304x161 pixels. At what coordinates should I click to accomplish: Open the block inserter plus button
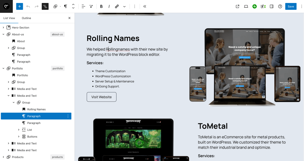[x=19, y=7]
